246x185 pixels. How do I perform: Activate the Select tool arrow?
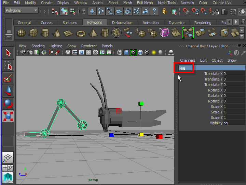[8, 53]
